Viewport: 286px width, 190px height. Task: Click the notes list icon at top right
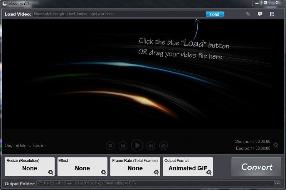click(x=272, y=14)
